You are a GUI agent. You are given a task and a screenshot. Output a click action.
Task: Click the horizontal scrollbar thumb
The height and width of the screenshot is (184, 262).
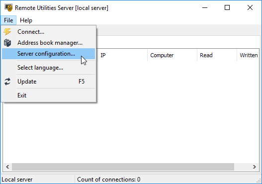(123, 167)
